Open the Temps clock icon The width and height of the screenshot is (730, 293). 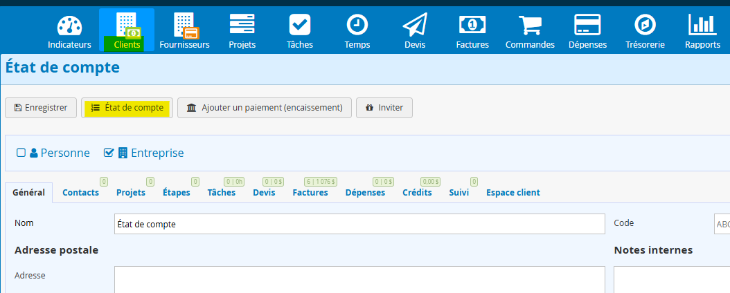[357, 26]
